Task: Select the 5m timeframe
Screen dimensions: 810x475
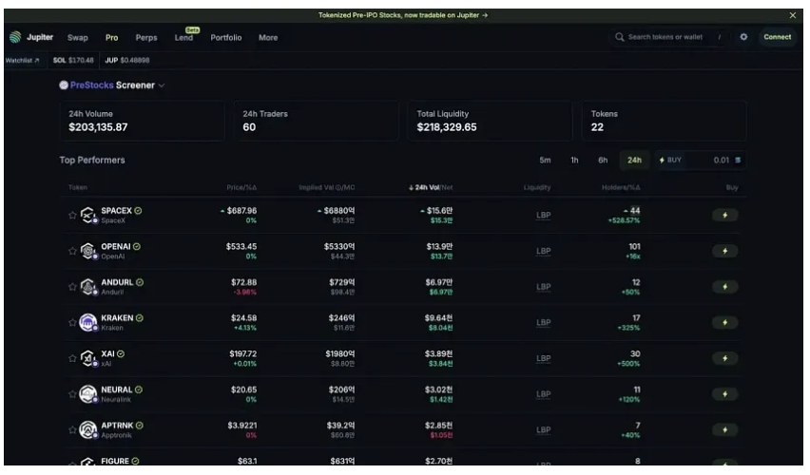Action: [x=545, y=160]
